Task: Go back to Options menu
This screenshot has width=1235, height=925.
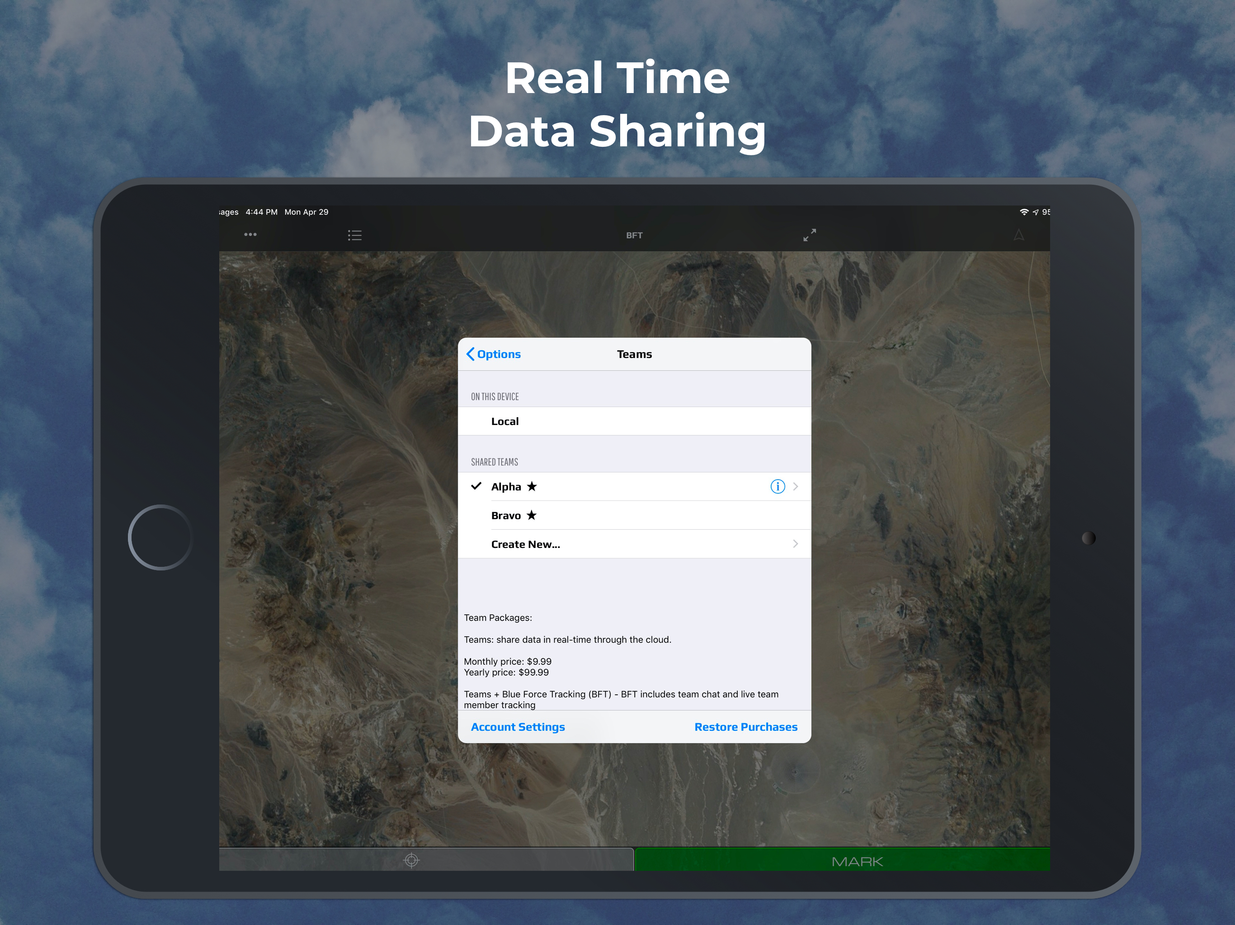Action: click(x=494, y=354)
